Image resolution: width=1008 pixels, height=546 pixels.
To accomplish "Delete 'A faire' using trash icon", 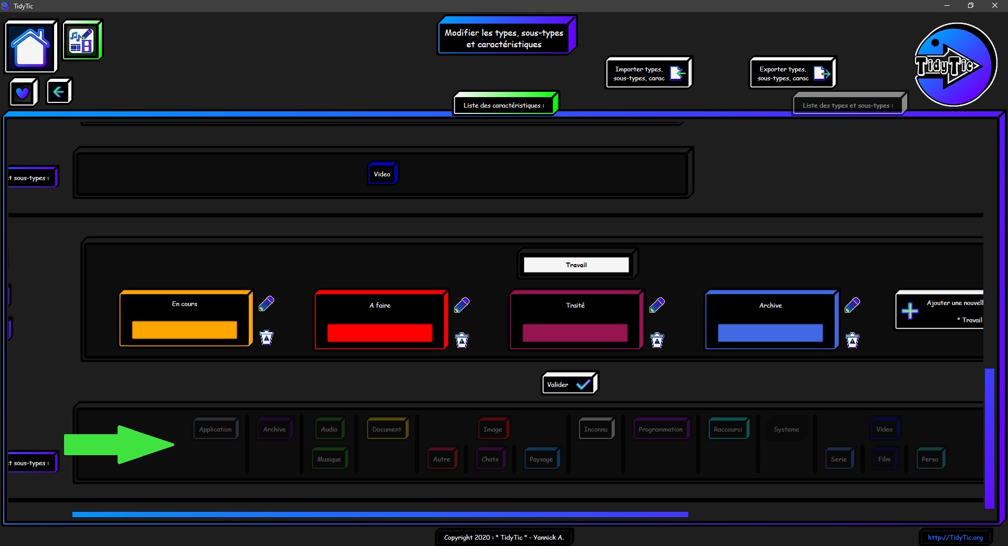I will pos(462,340).
